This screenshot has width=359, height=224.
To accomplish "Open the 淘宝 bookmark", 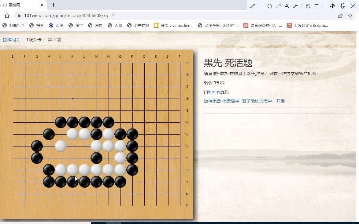I will (76, 25).
